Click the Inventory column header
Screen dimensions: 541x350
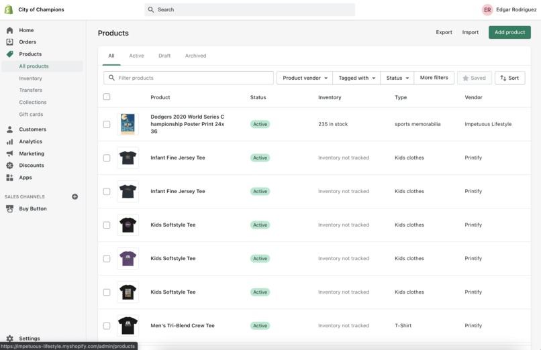330,97
